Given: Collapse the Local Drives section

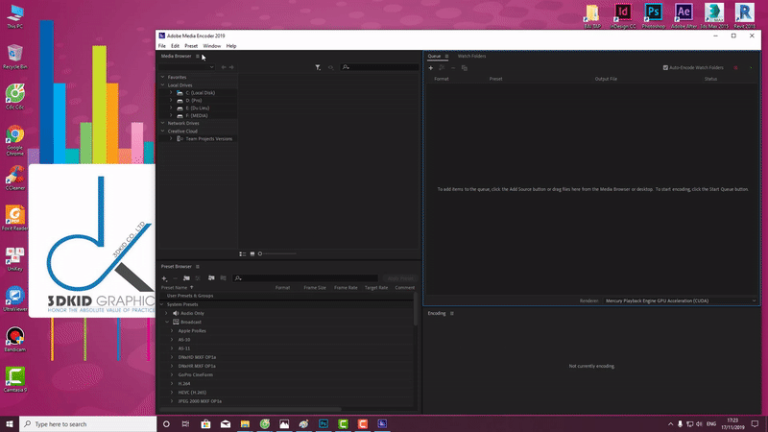Looking at the screenshot, I should point(162,85).
